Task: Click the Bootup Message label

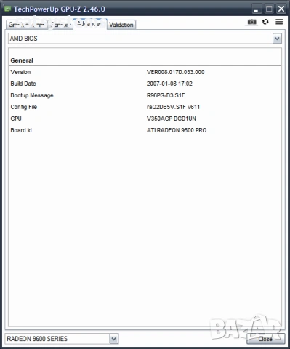Action: tap(32, 95)
